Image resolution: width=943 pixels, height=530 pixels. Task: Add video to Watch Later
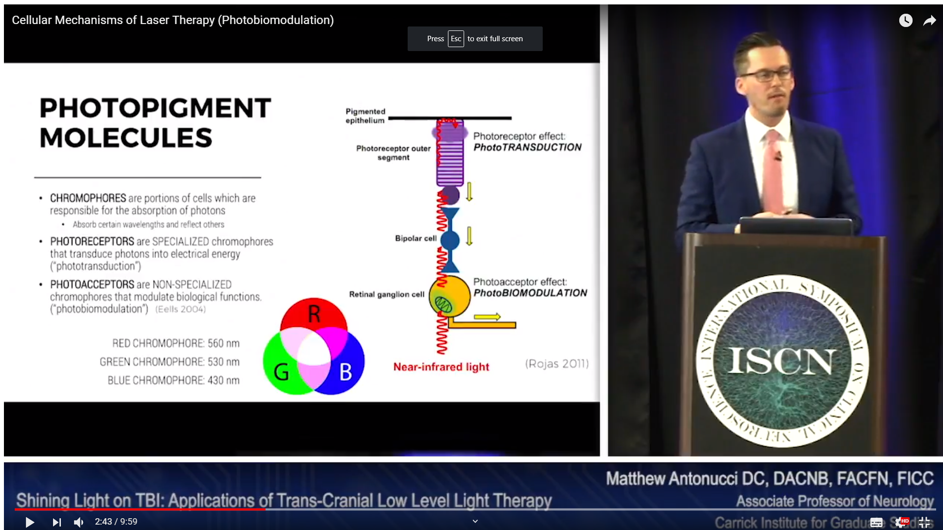coord(906,20)
